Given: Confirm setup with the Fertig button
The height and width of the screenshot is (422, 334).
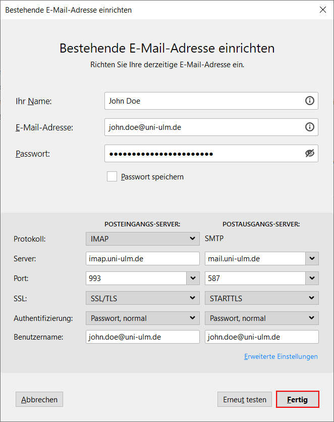Looking at the screenshot, I should [x=297, y=399].
